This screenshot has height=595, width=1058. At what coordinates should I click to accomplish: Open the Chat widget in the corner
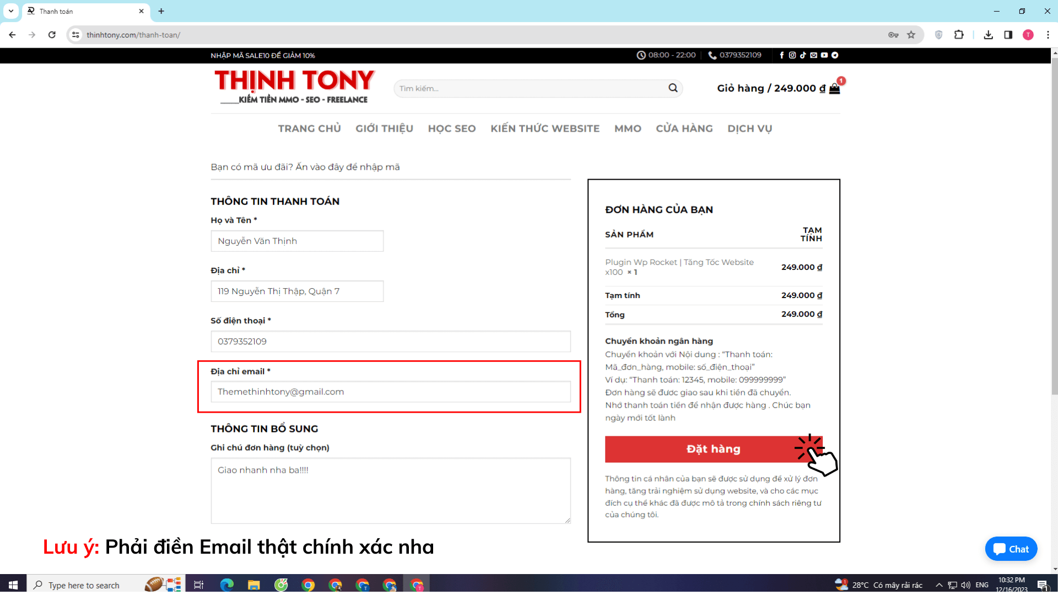[x=1011, y=549]
